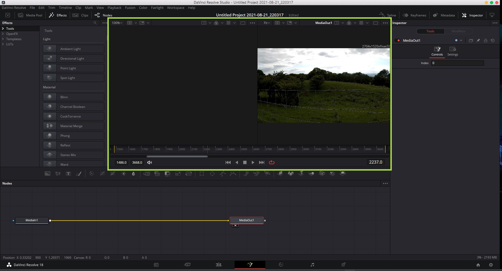The width and height of the screenshot is (502, 271).
Task: Add a Brightness Contrast node
Action: pos(123,174)
